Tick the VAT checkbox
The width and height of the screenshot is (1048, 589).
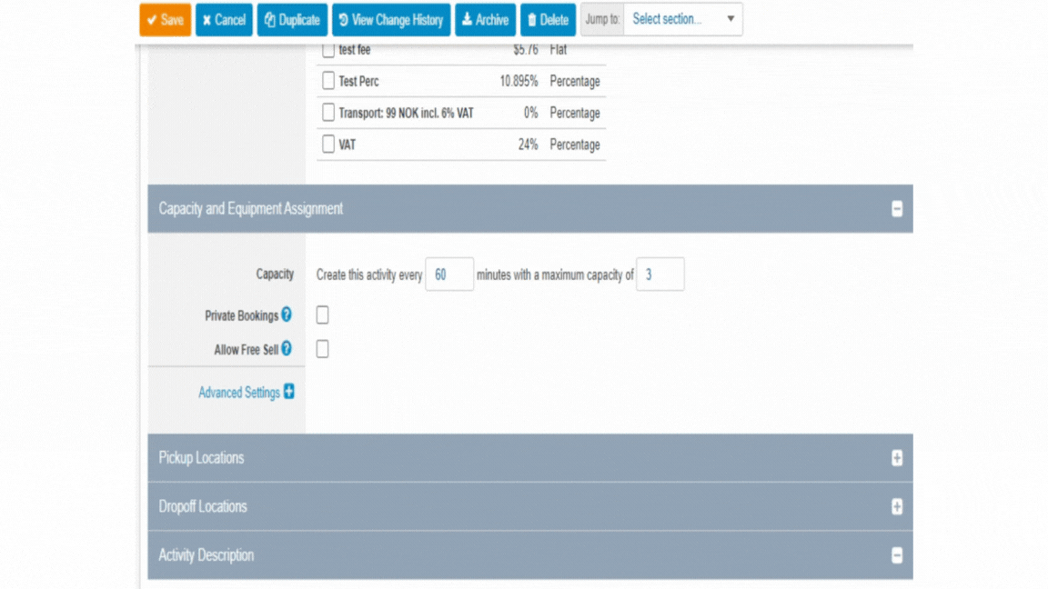point(328,145)
